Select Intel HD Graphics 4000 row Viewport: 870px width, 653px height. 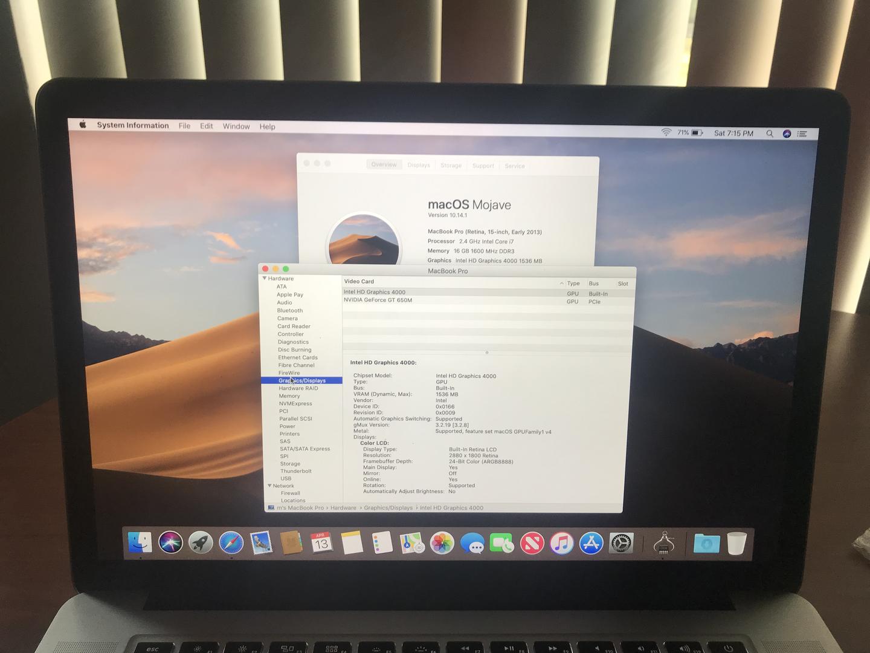point(489,293)
